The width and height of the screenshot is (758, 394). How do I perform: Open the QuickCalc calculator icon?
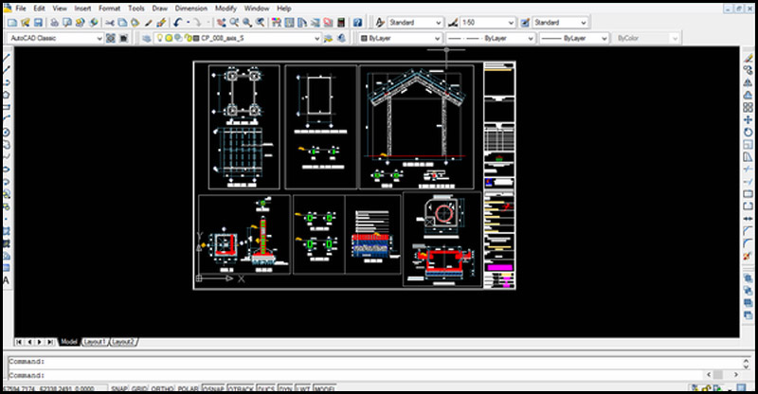click(341, 23)
